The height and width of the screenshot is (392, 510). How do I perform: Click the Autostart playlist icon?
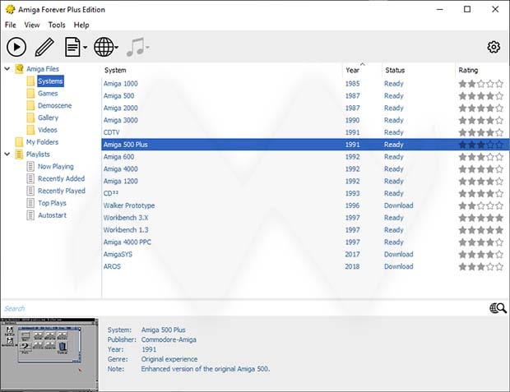[30, 215]
